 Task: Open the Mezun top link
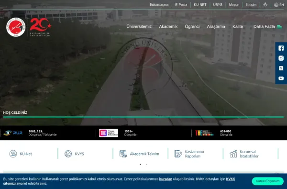234,5
